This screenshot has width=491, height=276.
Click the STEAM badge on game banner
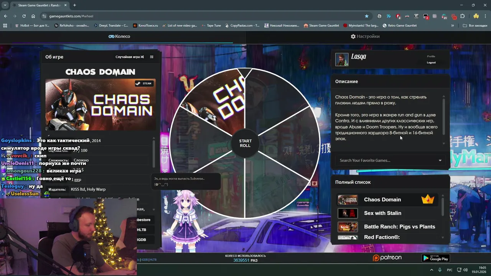point(144,83)
